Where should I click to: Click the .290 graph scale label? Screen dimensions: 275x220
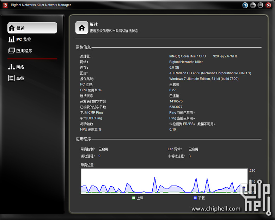click(x=252, y=170)
